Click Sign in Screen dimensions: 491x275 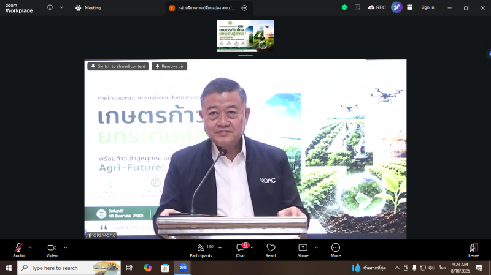[x=427, y=7]
